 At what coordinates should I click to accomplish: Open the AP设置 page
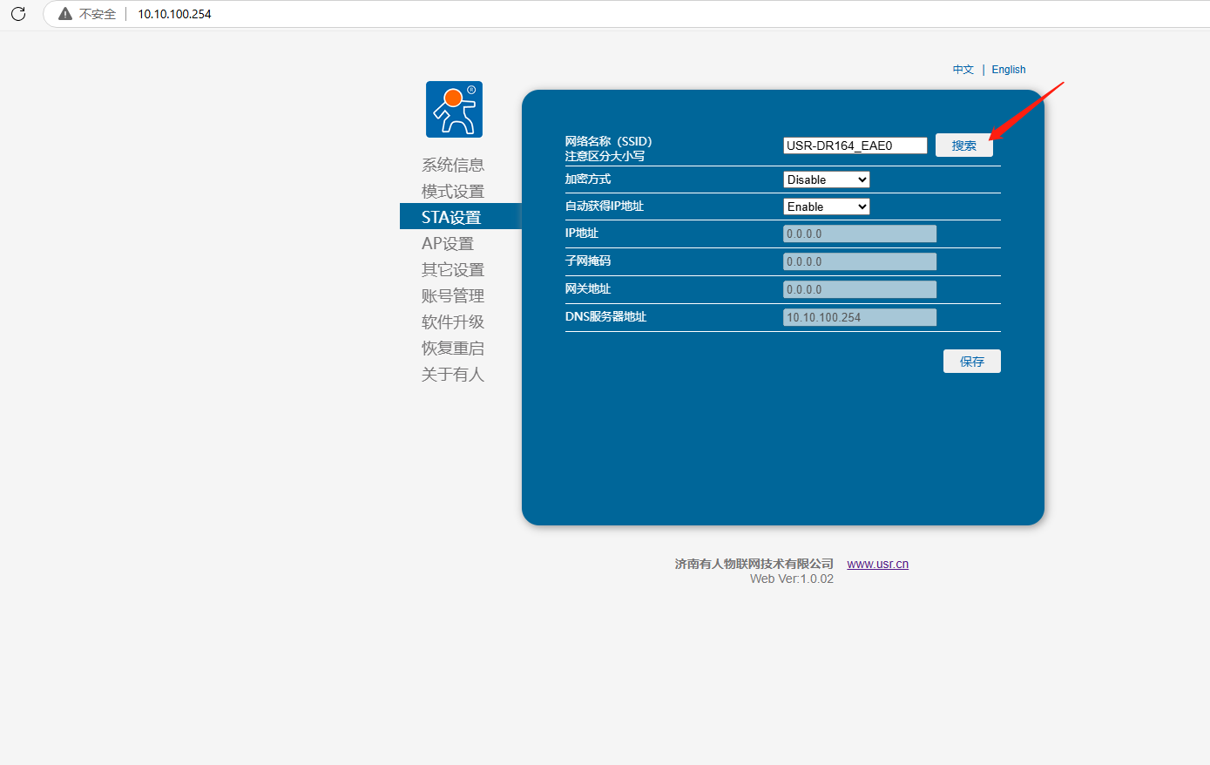pos(448,243)
